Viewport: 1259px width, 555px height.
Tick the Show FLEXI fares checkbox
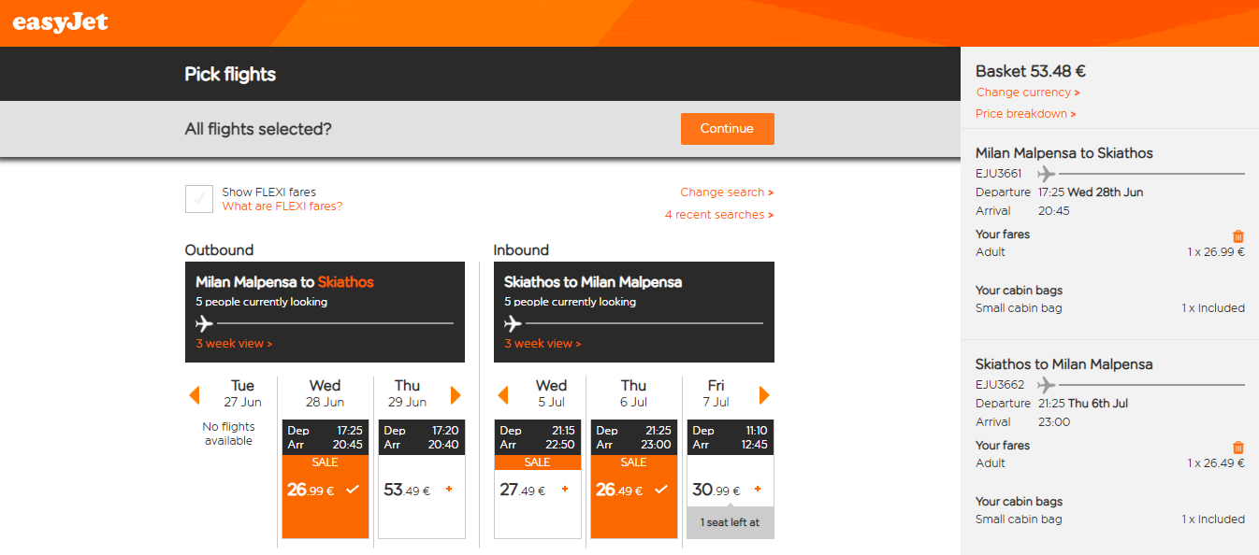199,199
